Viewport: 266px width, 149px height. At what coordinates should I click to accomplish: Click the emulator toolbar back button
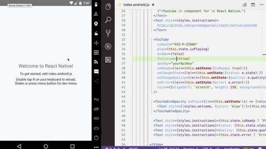click(96, 99)
